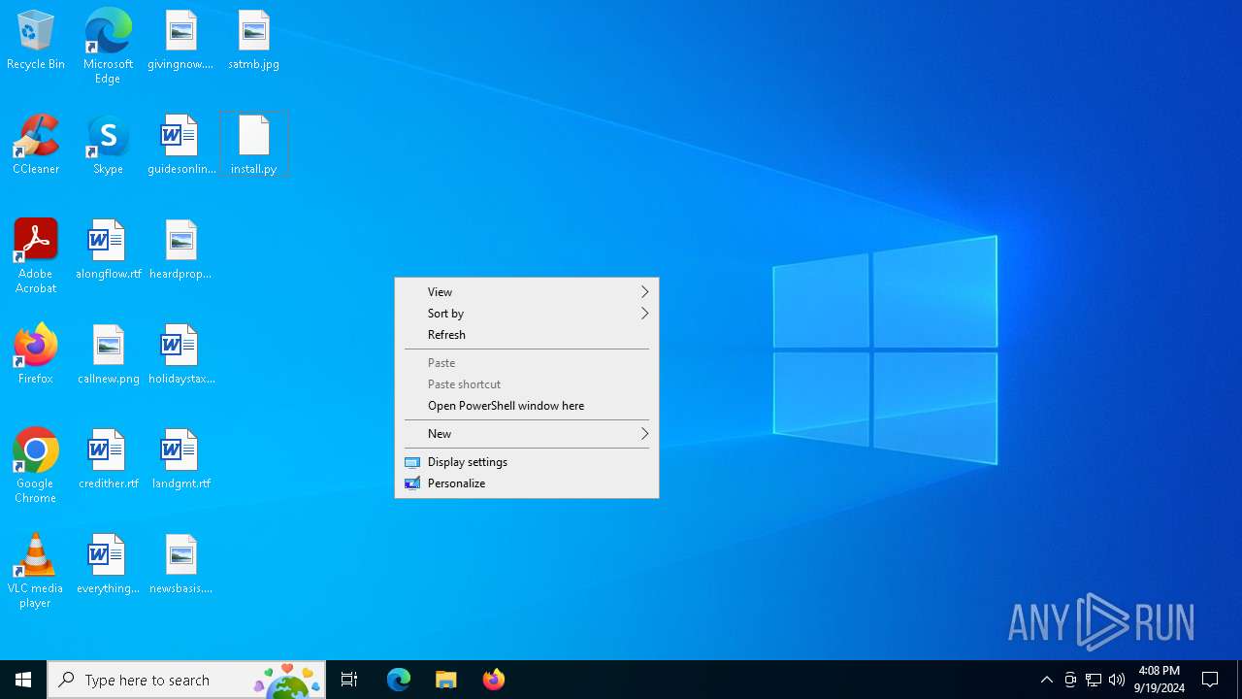The image size is (1242, 699).
Task: Select the Firefox desktop shortcut
Action: coord(36,355)
